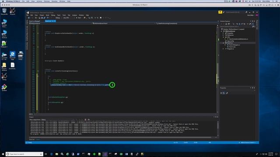The height and width of the screenshot is (157, 280).
Task: Click the purple user account badge
Action: [x=257, y=15]
